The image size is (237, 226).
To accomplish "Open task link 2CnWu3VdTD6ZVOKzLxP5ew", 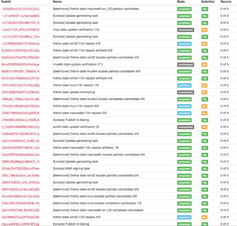I will (x=21, y=168).
